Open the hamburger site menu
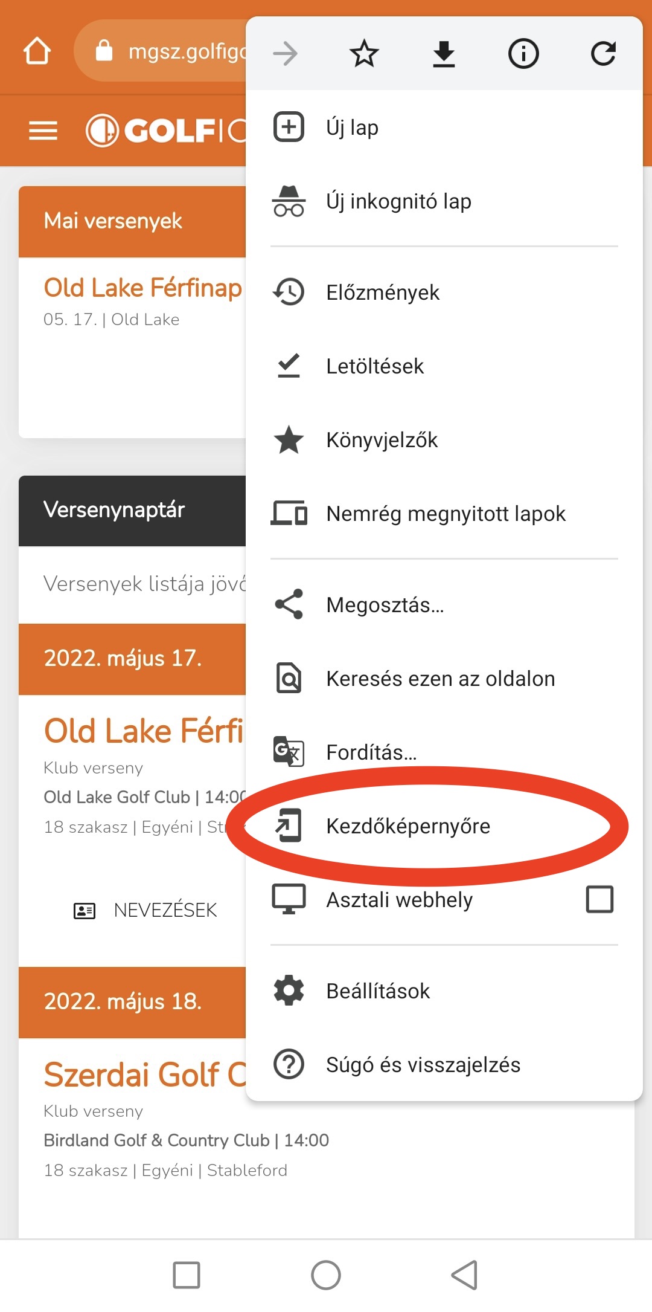The width and height of the screenshot is (652, 1312). [43, 130]
